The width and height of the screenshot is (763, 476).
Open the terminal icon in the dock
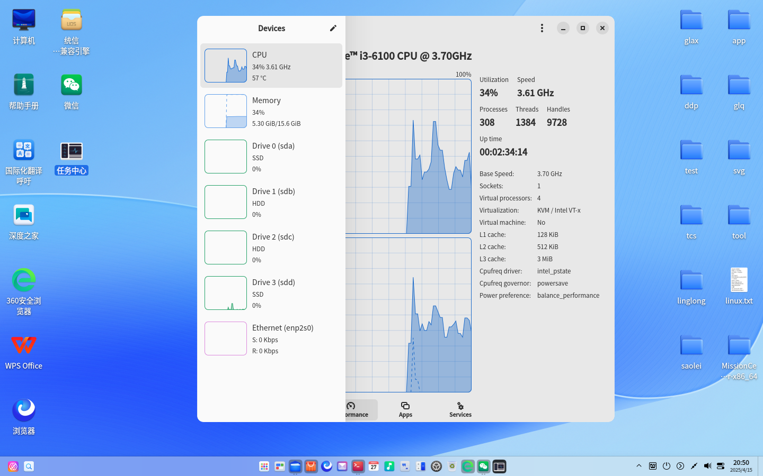(x=358, y=466)
